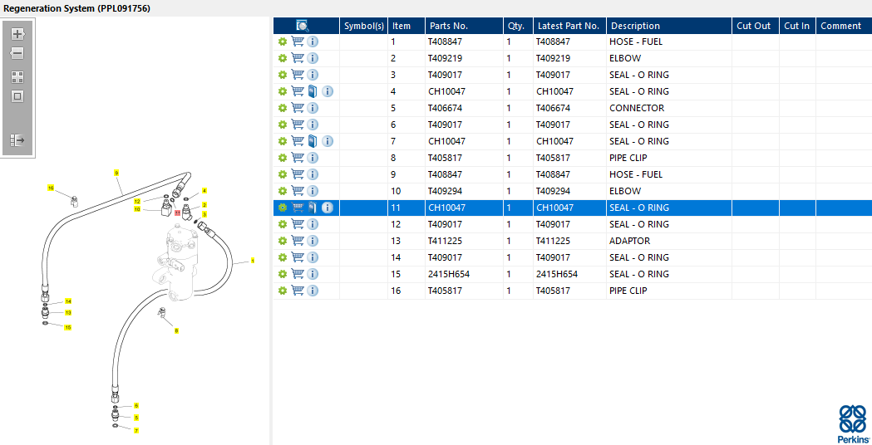Open book icon for selected item 11
Screen dimensions: 872x445
(x=313, y=208)
